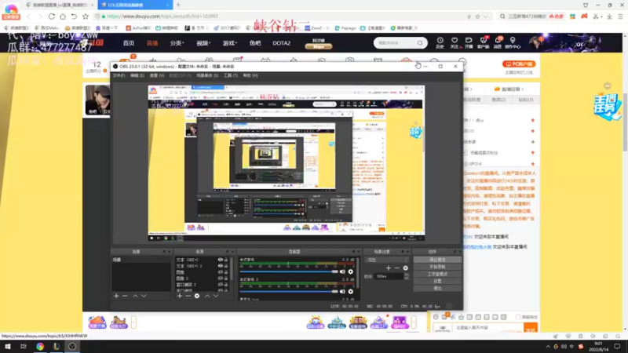
Task: Open the Douyu 创作中心 creator center icon
Action: coord(513,42)
